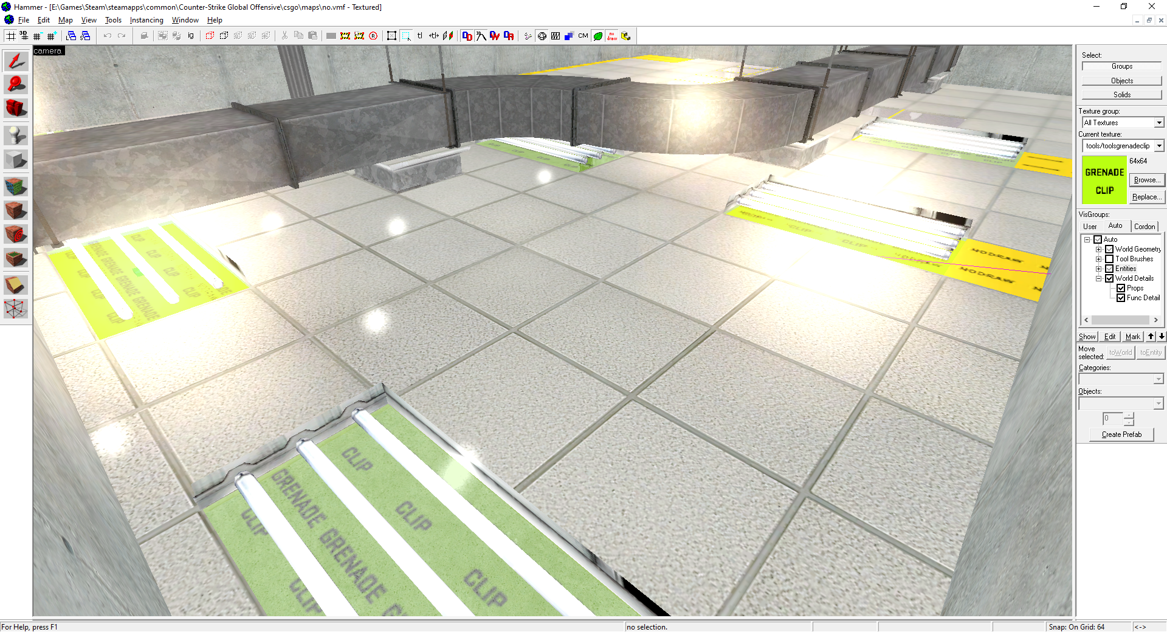Click the Objects select button
The width and height of the screenshot is (1167, 632).
1122,81
